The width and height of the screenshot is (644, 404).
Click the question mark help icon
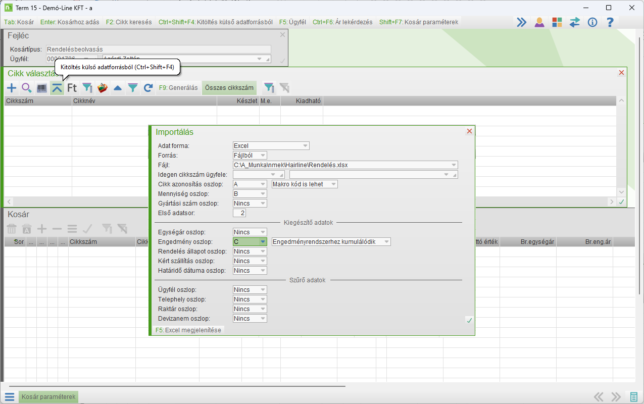click(610, 22)
